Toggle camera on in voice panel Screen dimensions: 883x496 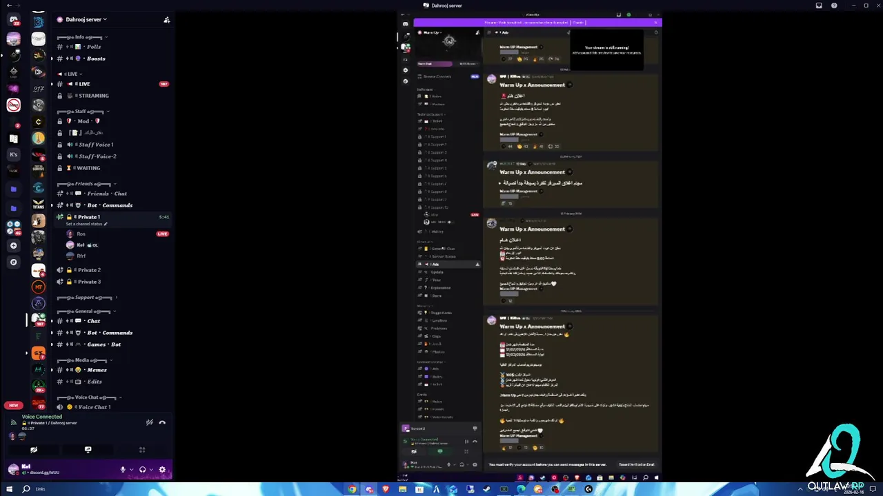[x=34, y=450]
